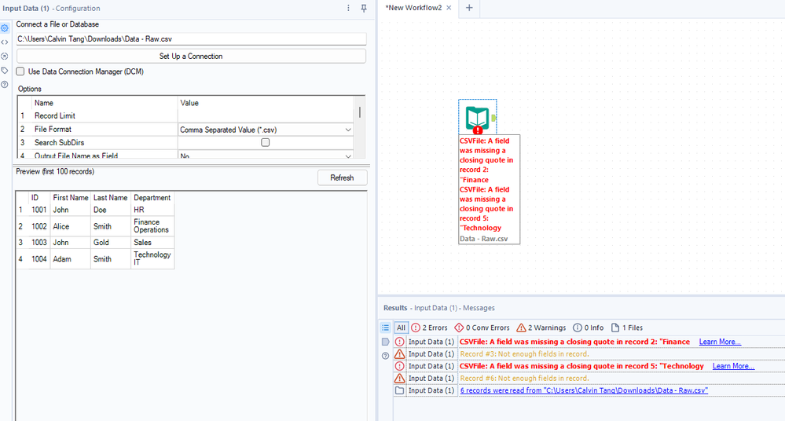The image size is (785, 421).
Task: Click the 'Record #3: Not enough fields' warning text
Action: (x=524, y=354)
